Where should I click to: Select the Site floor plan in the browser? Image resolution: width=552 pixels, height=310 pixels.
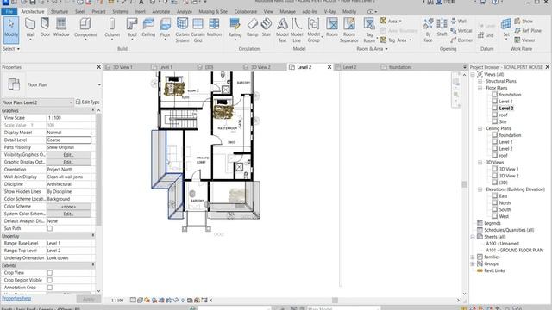503,121
